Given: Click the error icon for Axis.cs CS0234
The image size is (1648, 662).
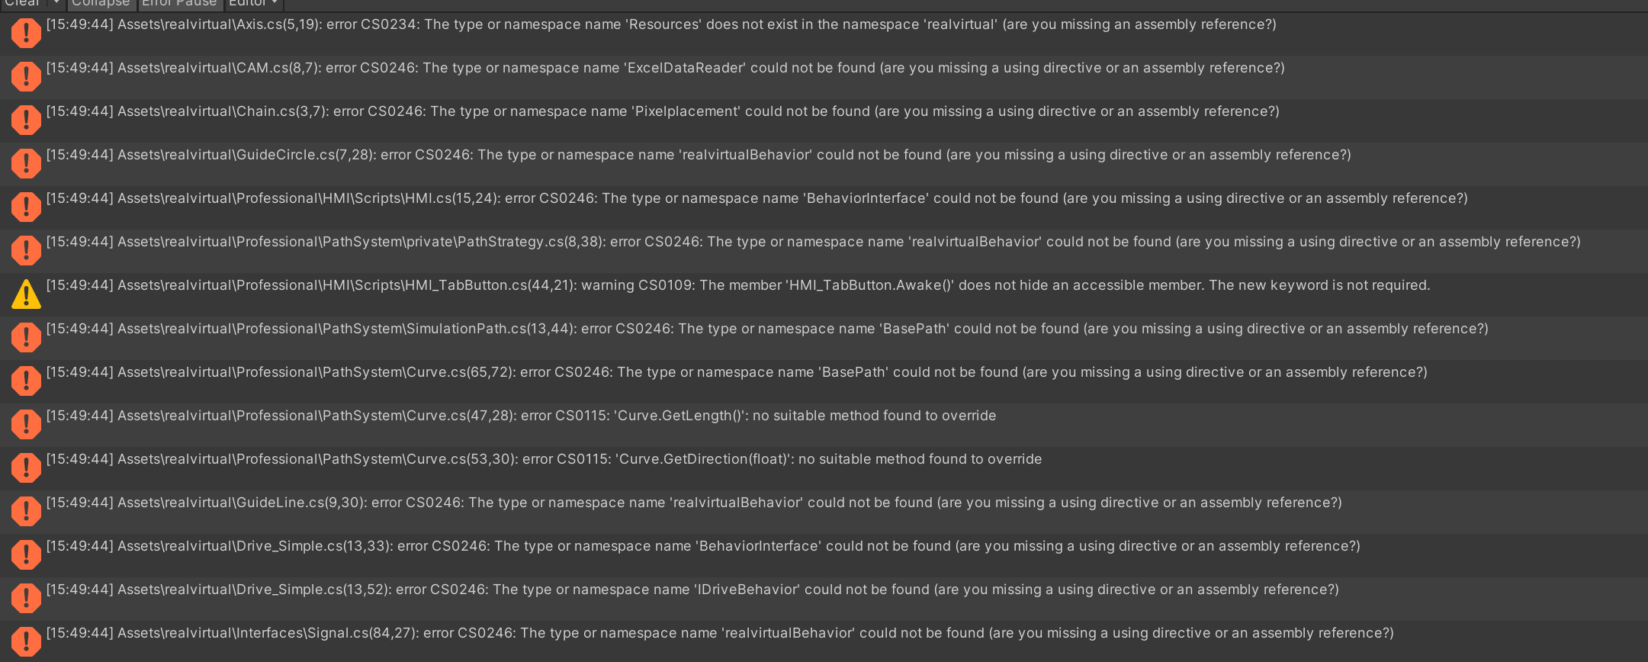Looking at the screenshot, I should coord(26,33).
